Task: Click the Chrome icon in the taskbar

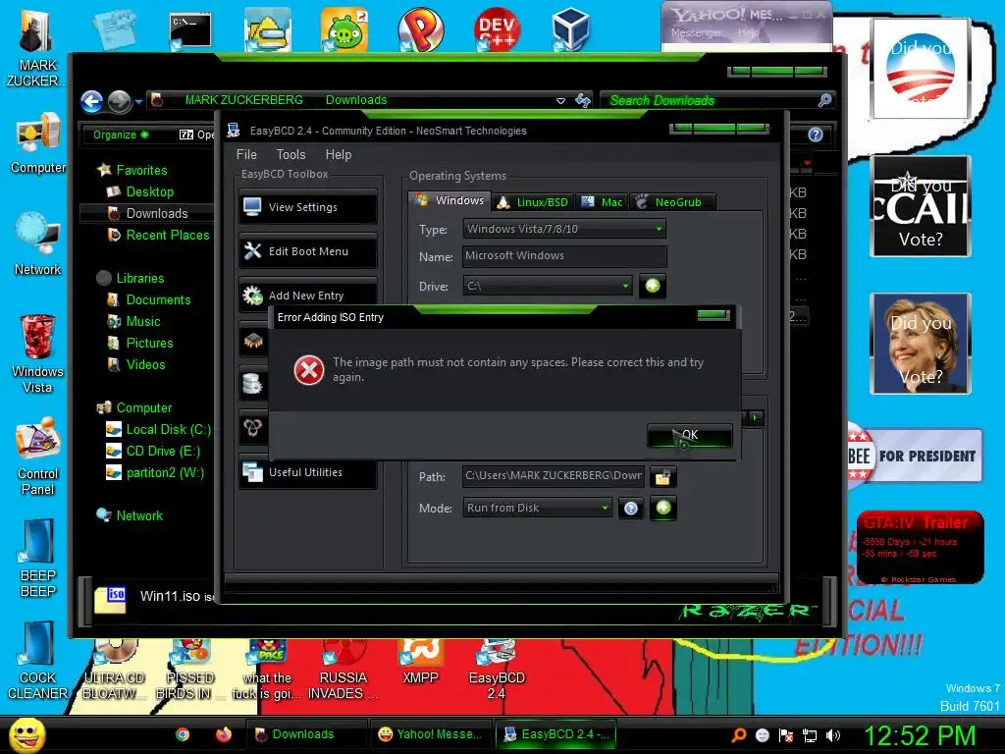Action: (x=183, y=734)
